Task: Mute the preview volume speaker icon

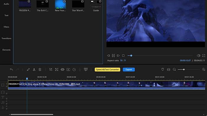Action: click(198, 55)
